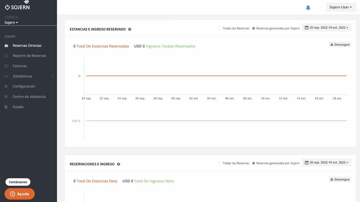
Task: Click Descargue button in Estancias panel
Action: (x=340, y=45)
